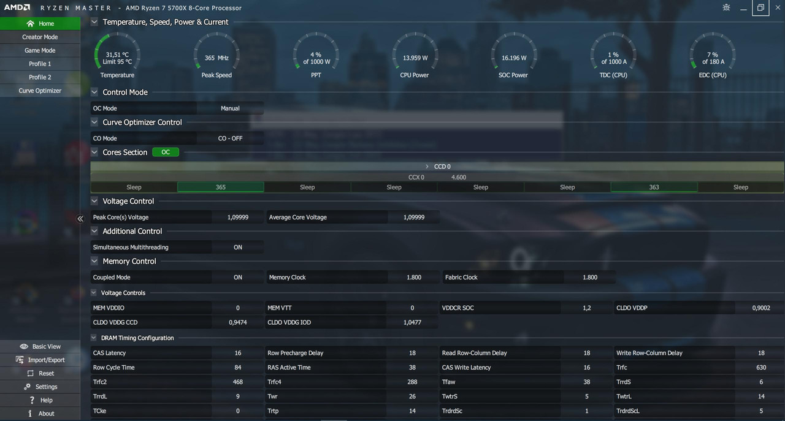This screenshot has width=785, height=421.
Task: Select core showing 363 MHz
Action: click(x=654, y=187)
